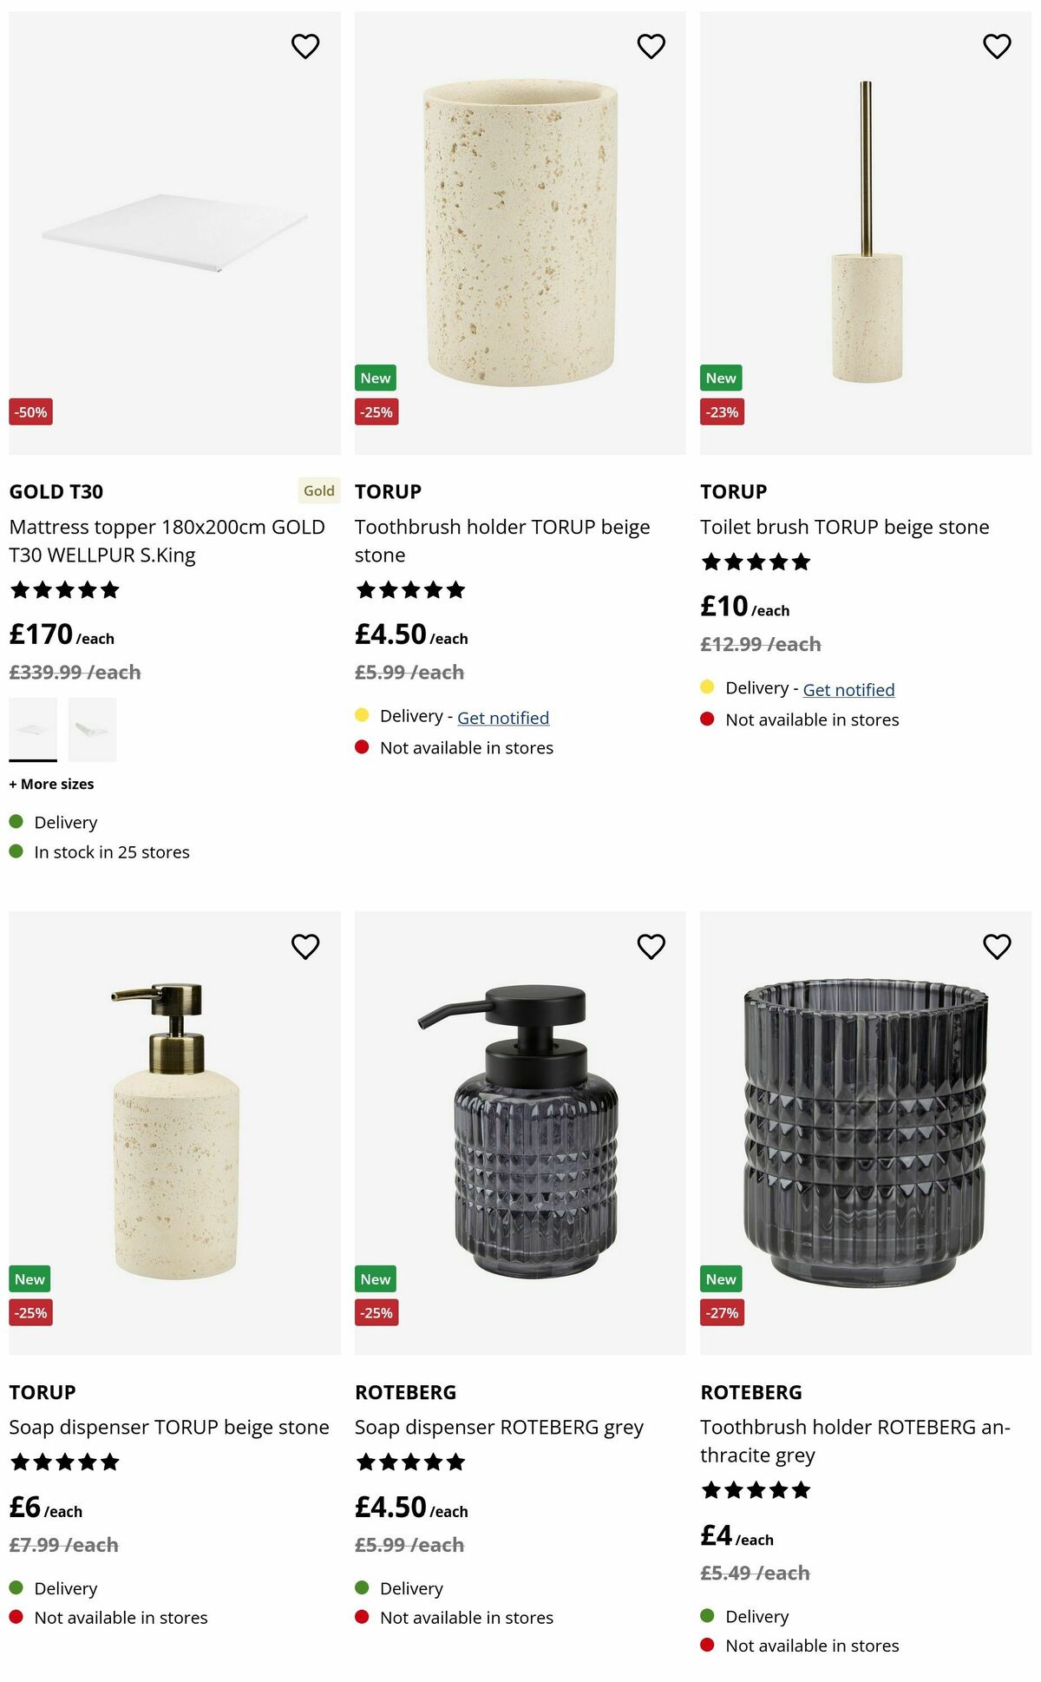This screenshot has height=1682, width=1041.
Task: Wishlist the ROTEBERG anthracite toothbrush holder
Action: 997,946
